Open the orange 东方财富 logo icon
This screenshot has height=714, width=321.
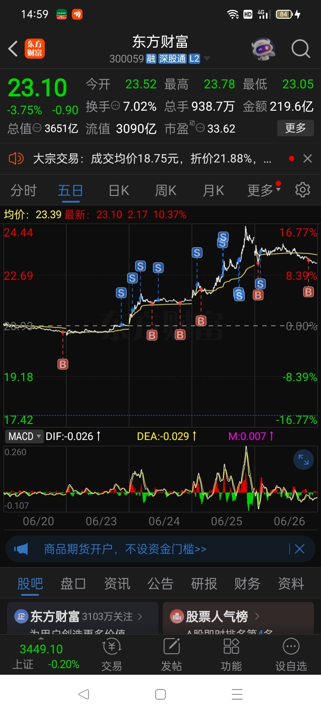35,49
